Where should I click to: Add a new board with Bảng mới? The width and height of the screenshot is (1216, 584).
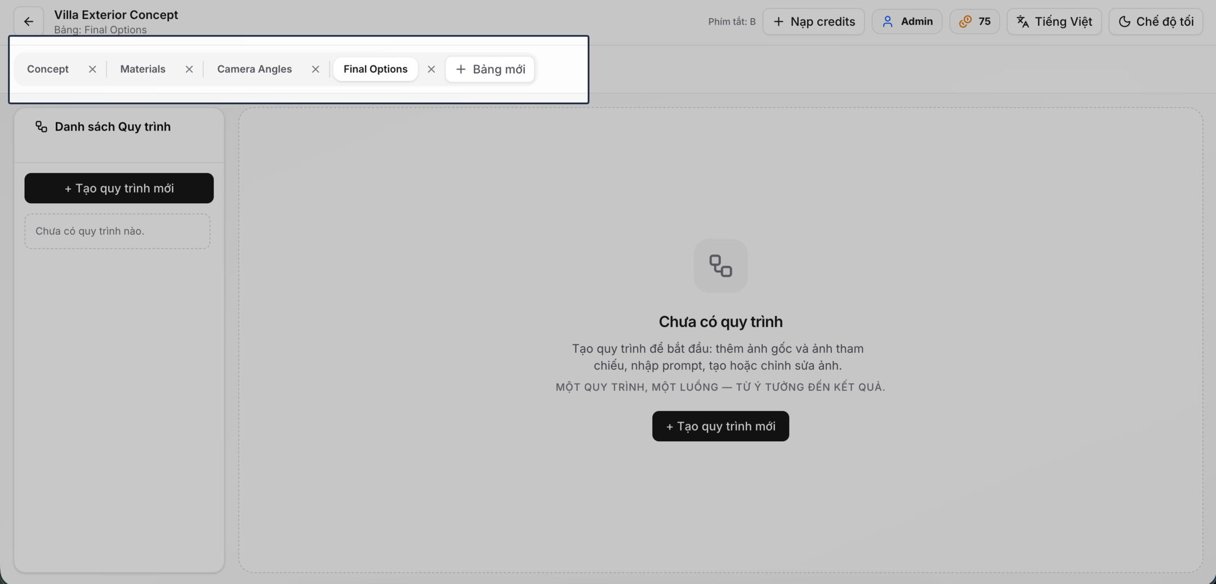pyautogui.click(x=490, y=69)
